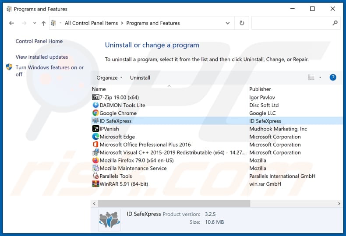Select Microsoft Visual C++ 2015-2019 Redistributable entry

tap(173, 152)
